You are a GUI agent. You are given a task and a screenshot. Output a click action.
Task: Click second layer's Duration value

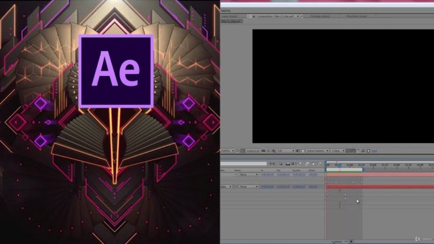pos(299,187)
